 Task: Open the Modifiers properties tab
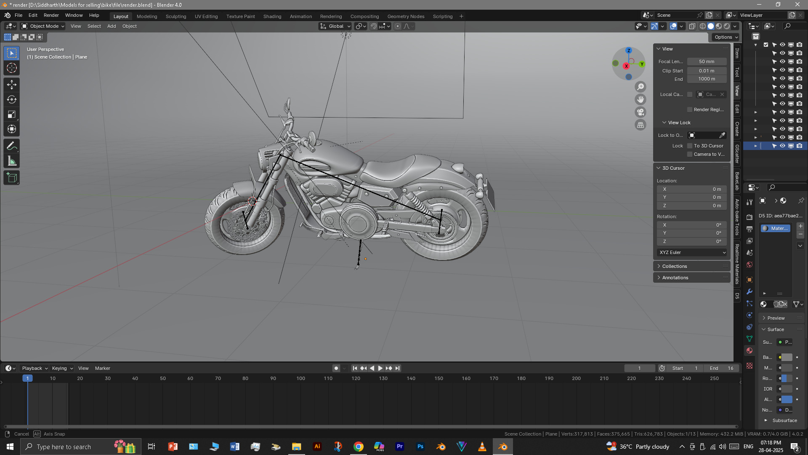(x=750, y=292)
